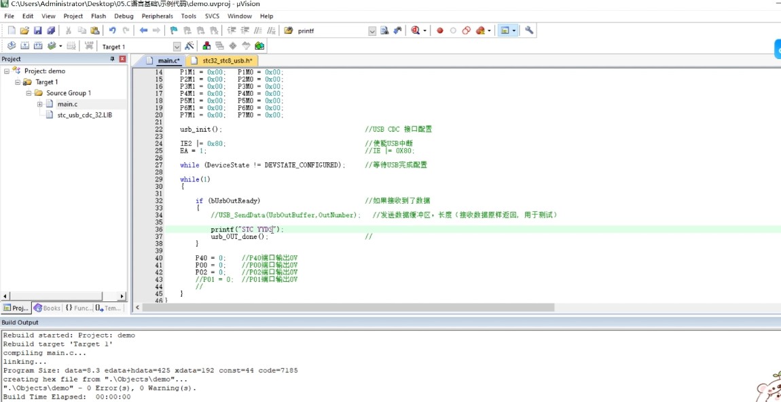The image size is (781, 402).
Task: Click the Undo arrow icon
Action: click(x=112, y=31)
